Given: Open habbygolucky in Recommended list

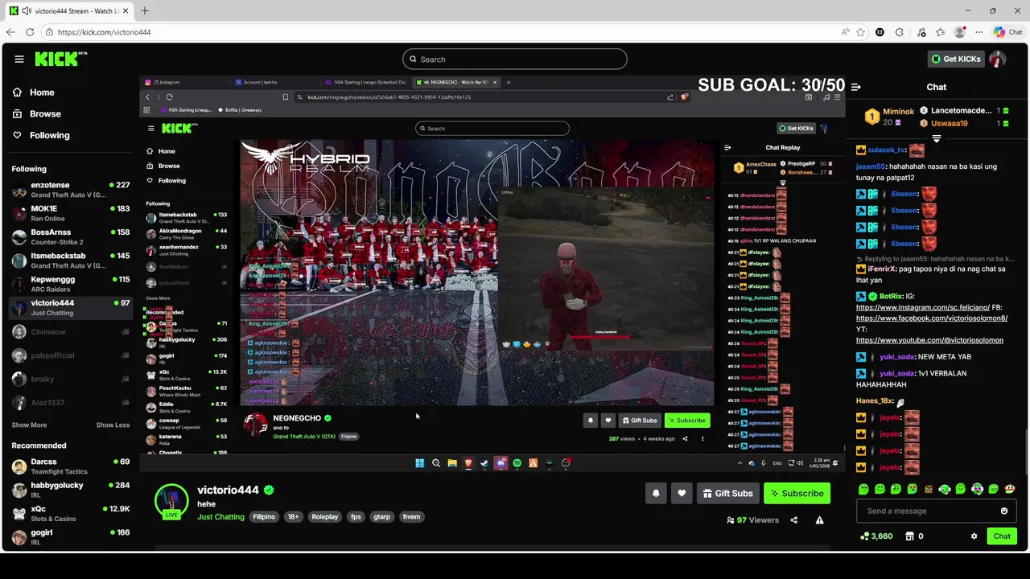Looking at the screenshot, I should pos(71,490).
